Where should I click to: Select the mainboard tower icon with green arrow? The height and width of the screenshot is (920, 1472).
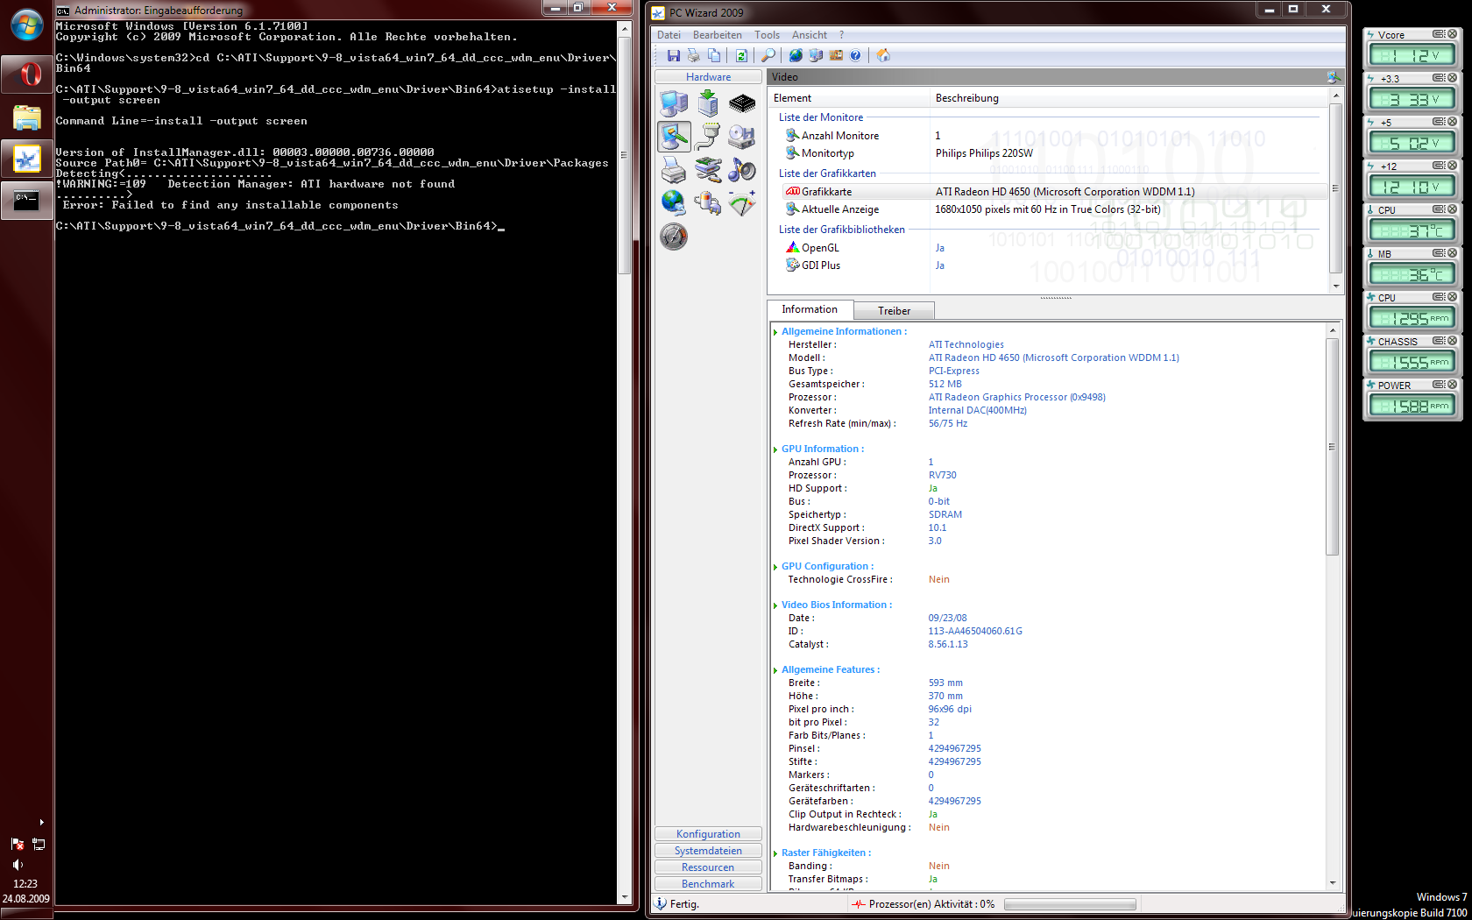pos(708,103)
